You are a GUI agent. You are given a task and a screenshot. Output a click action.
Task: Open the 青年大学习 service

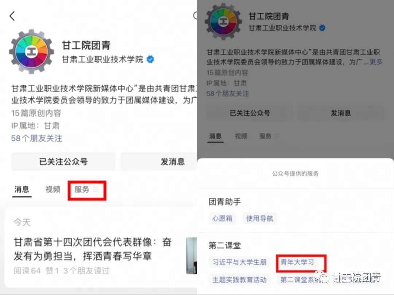pos(298,262)
